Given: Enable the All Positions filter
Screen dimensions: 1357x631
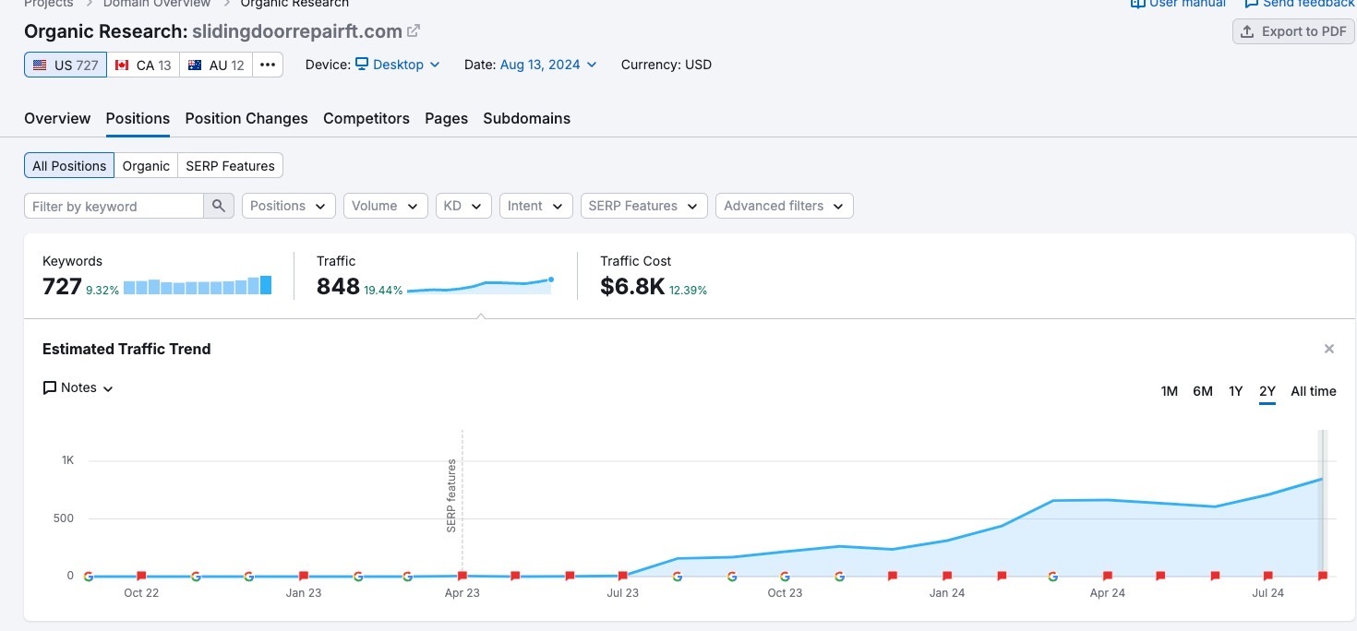Looking at the screenshot, I should coord(68,165).
